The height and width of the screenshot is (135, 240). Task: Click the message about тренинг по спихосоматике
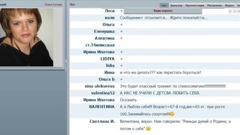coord(172,86)
